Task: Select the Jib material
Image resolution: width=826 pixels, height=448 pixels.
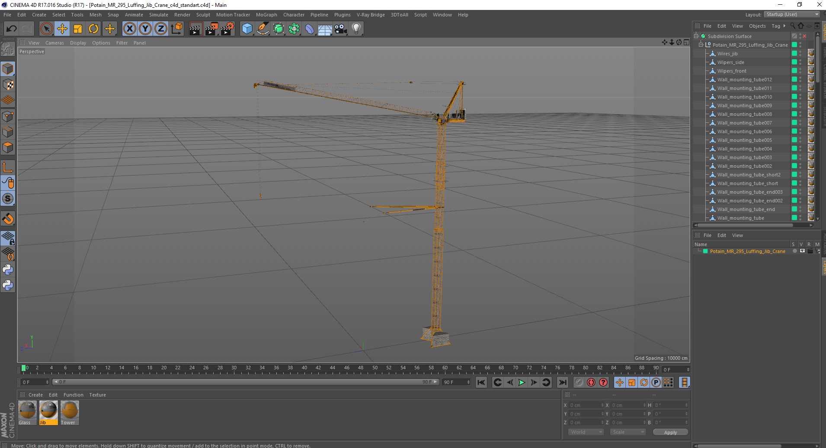Action: (48, 413)
